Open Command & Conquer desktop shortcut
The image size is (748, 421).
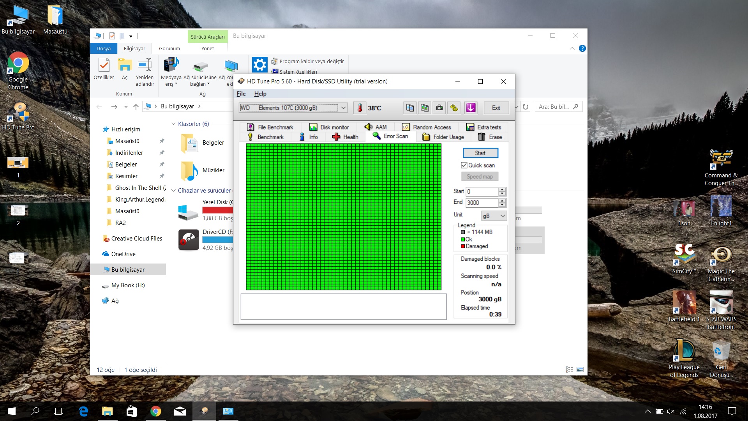tap(721, 168)
